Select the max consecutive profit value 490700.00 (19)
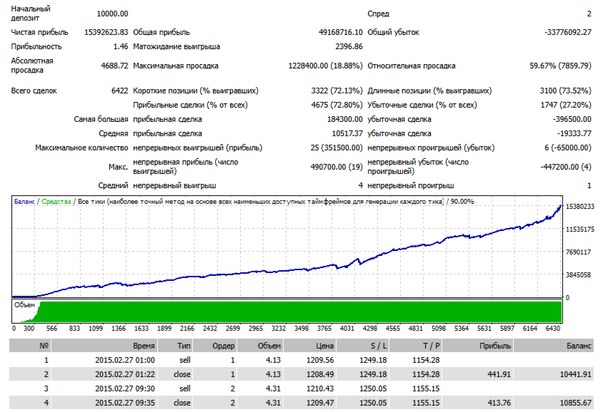 pyautogui.click(x=337, y=167)
